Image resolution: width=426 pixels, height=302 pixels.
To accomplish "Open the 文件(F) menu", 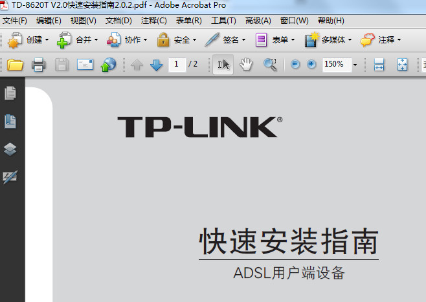I will tap(15, 21).
